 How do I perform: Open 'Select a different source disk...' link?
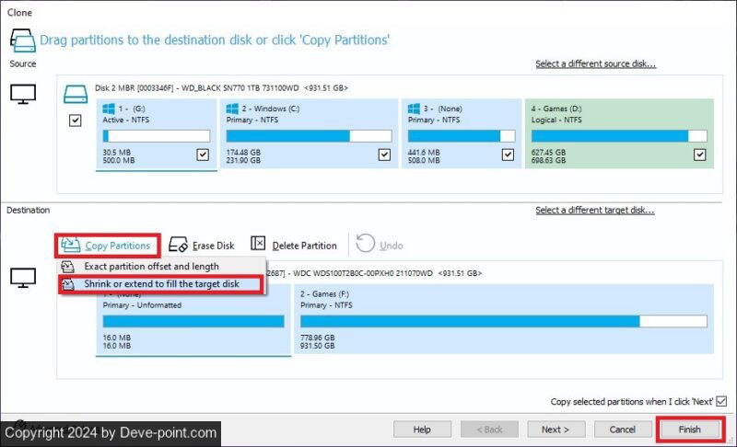point(595,63)
